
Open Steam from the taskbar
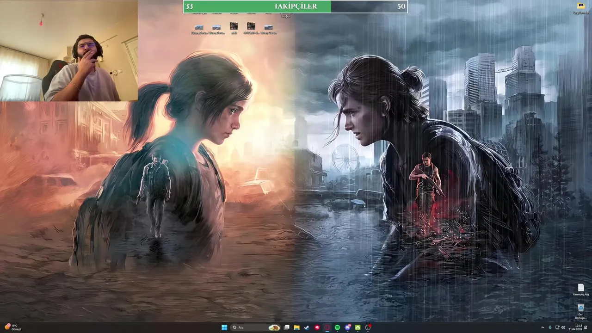coord(306,327)
